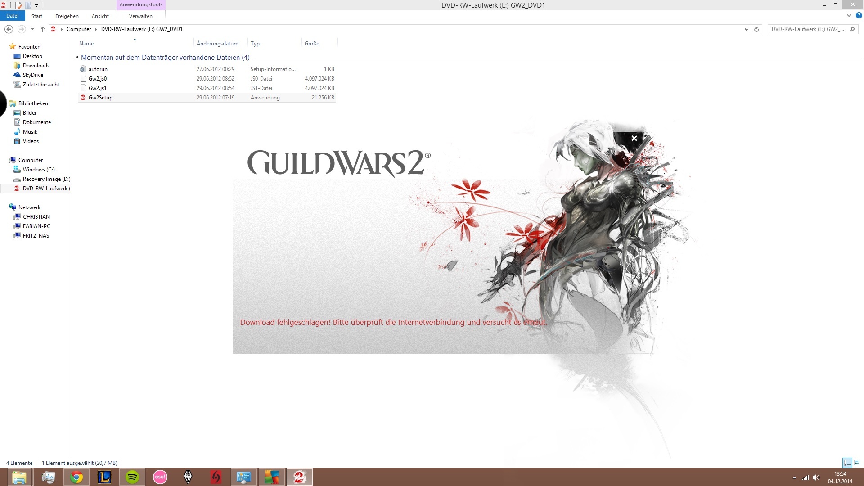Screen dimensions: 864x486
Task: Open League of Legends taskbar icon
Action: pos(104,477)
